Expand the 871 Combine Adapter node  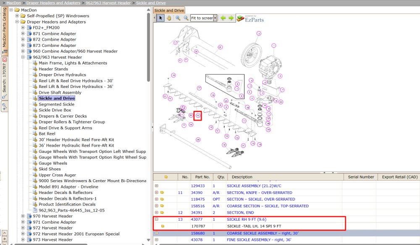pos(23,34)
